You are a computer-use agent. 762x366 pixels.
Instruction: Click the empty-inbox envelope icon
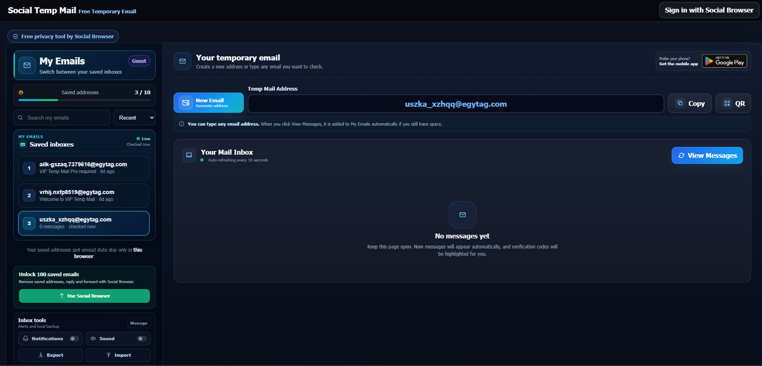tap(463, 215)
